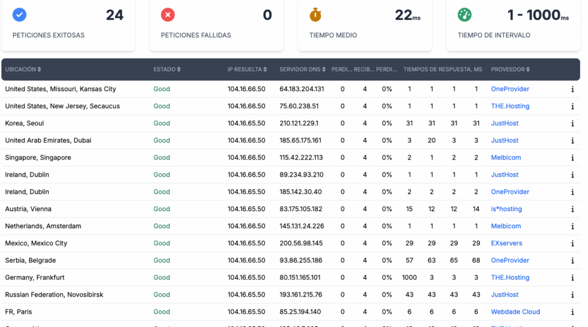Sort by Servidor DNS column header
Screen dimensions: 588x327
pos(302,69)
